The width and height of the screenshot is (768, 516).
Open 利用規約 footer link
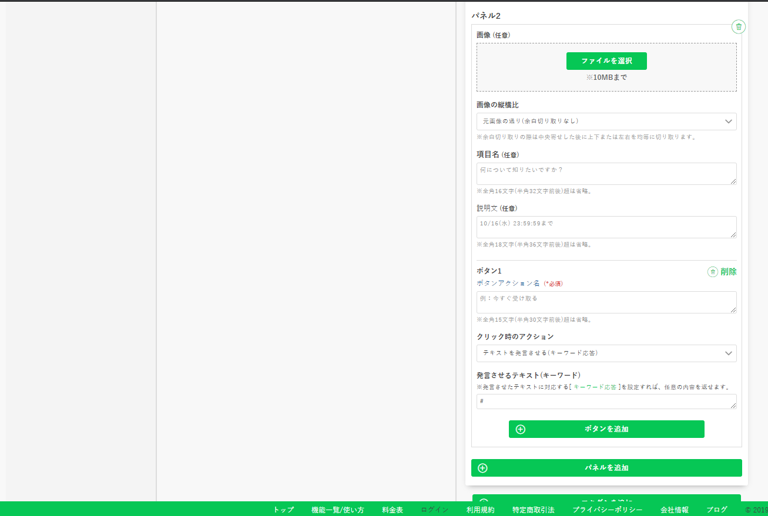(x=481, y=510)
